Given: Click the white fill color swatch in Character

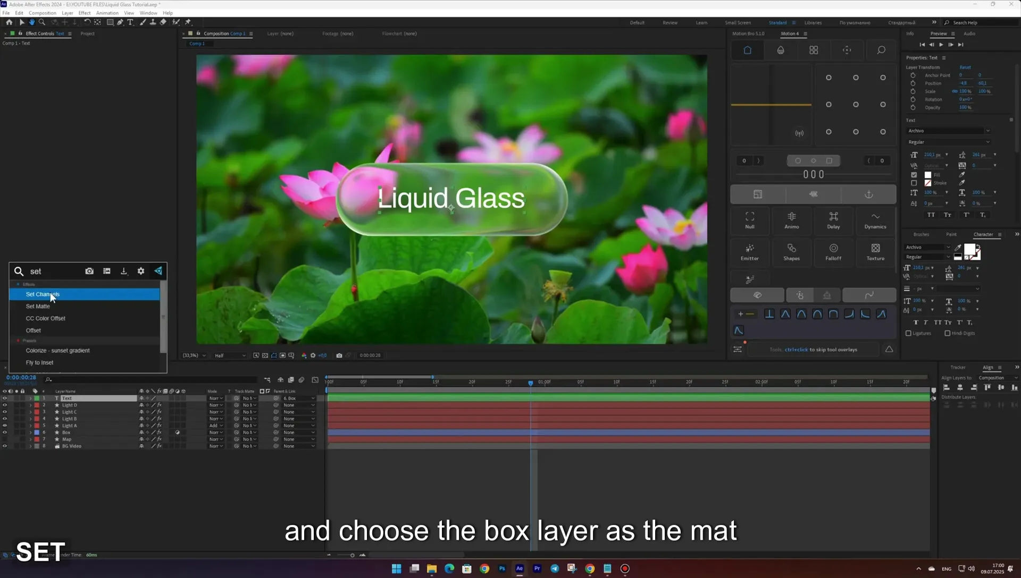Looking at the screenshot, I should pos(969,250).
